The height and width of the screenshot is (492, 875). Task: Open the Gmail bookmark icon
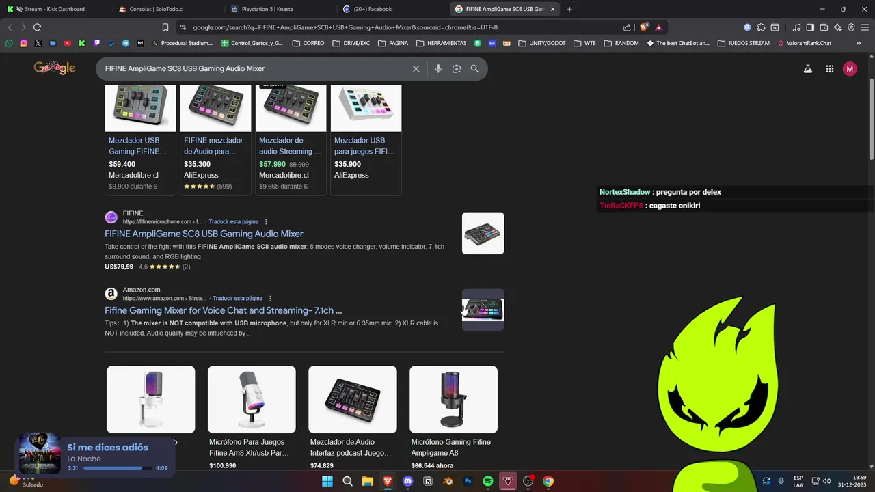140,43
